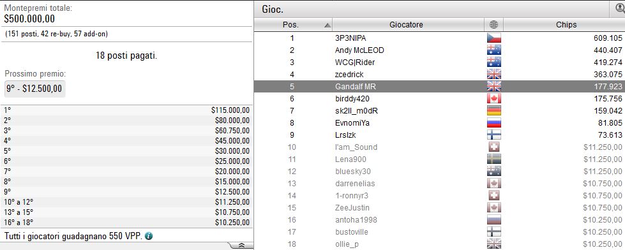Click the globe country column icon
Viewport: 625px width, 250px height.
tap(493, 25)
